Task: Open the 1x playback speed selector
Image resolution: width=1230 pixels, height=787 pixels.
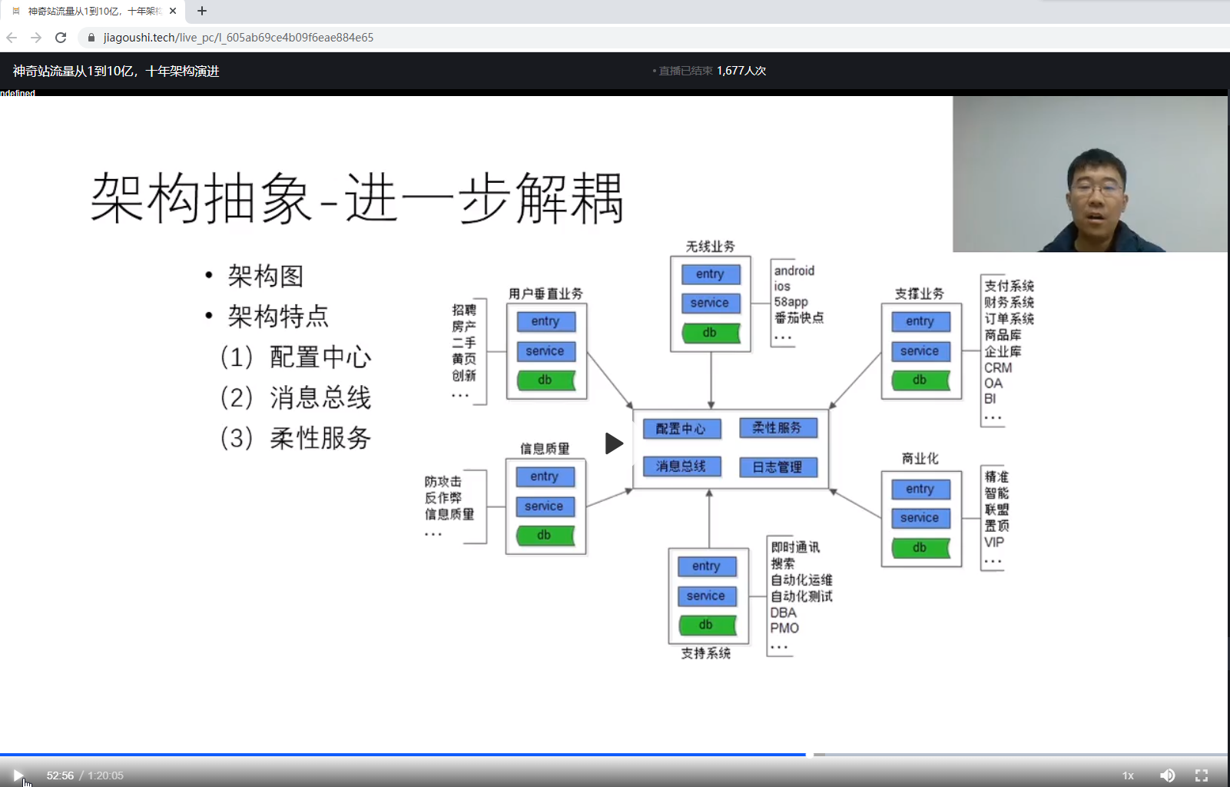Action: (1128, 775)
